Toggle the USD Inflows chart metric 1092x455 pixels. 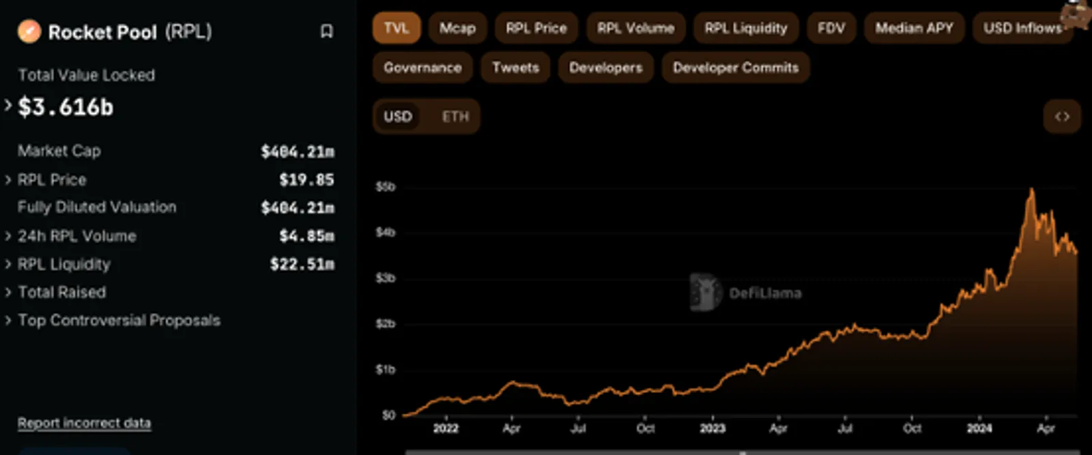[x=1022, y=29]
